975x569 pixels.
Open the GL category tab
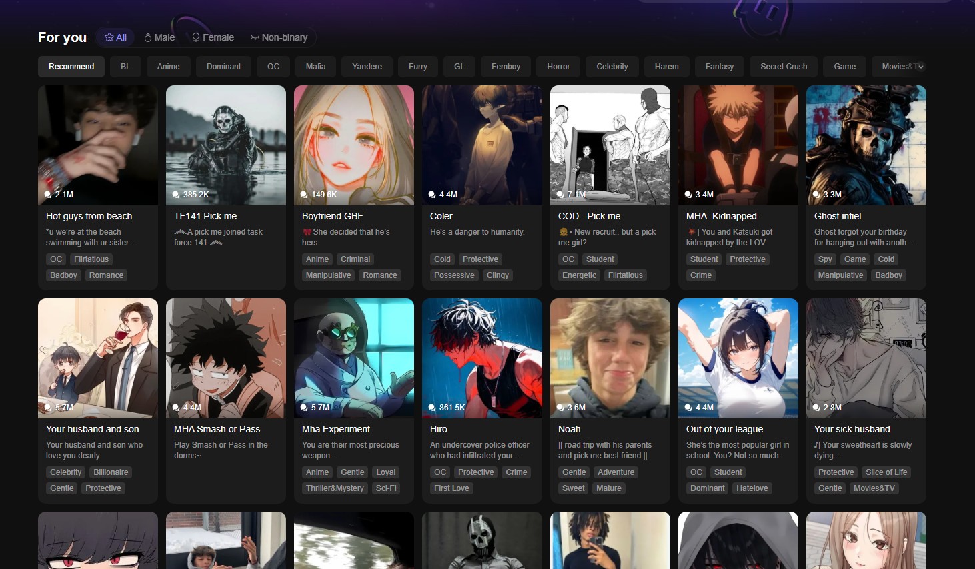coord(459,67)
